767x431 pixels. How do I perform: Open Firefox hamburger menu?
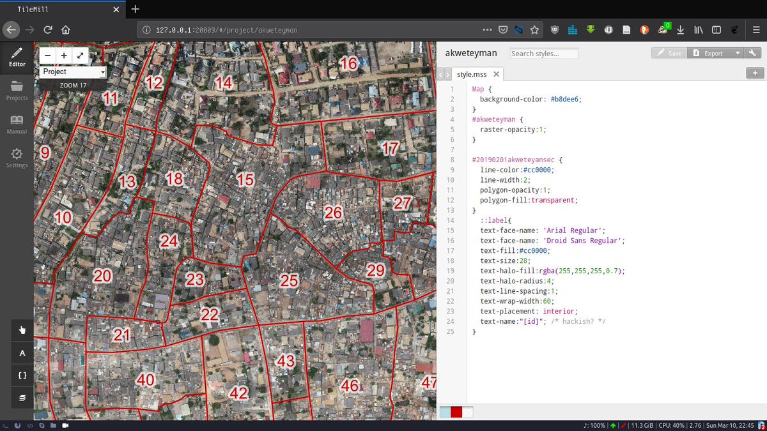coord(755,29)
